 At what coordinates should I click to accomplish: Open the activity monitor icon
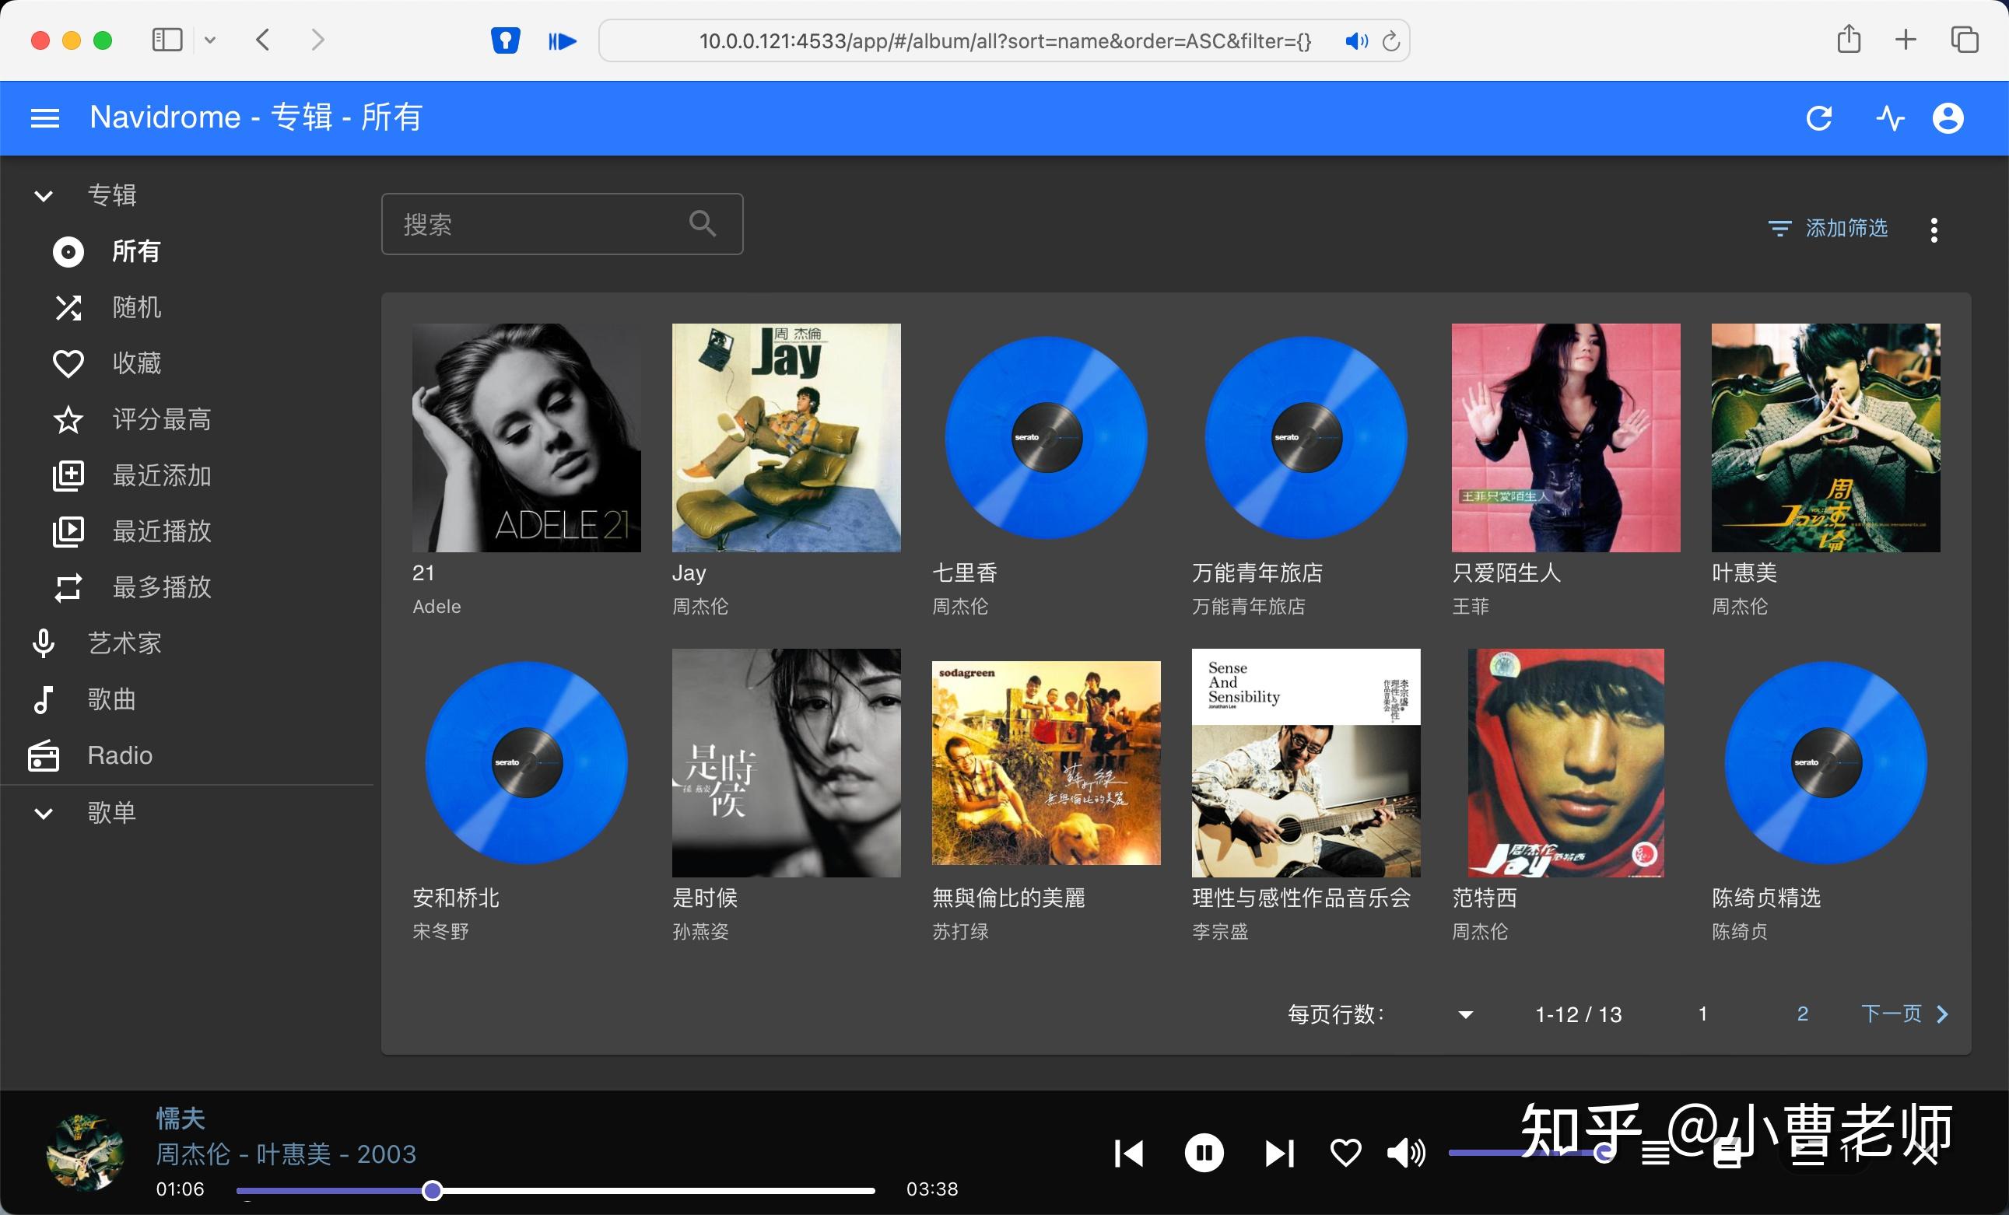(x=1890, y=118)
